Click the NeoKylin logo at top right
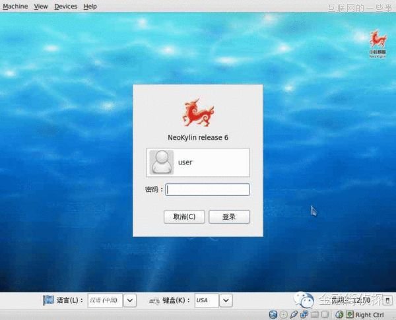This screenshot has height=320, width=396. (x=377, y=44)
